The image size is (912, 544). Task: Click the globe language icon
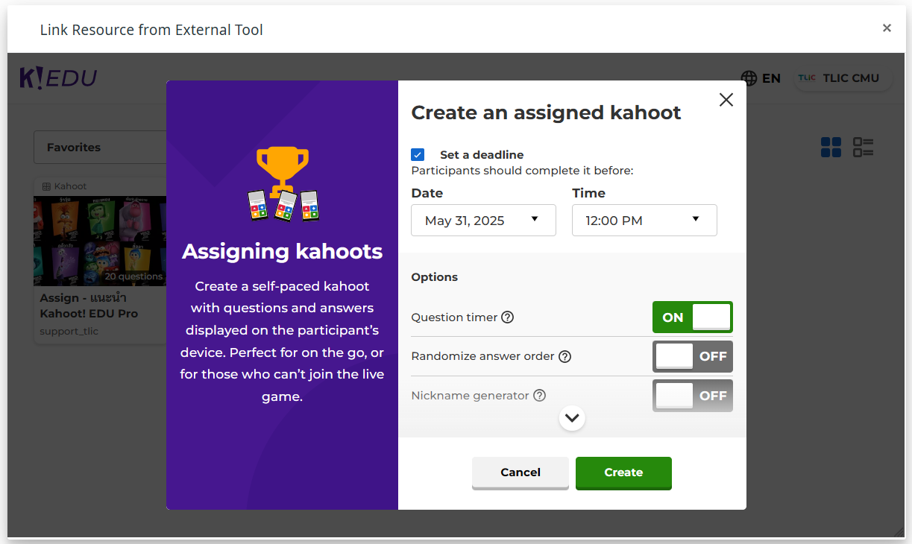tap(749, 78)
